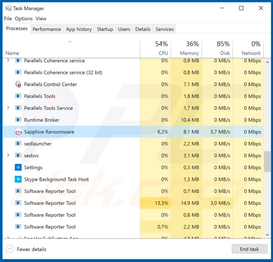Click the sedlauncher process icon
The image size is (273, 262).
click(18, 144)
